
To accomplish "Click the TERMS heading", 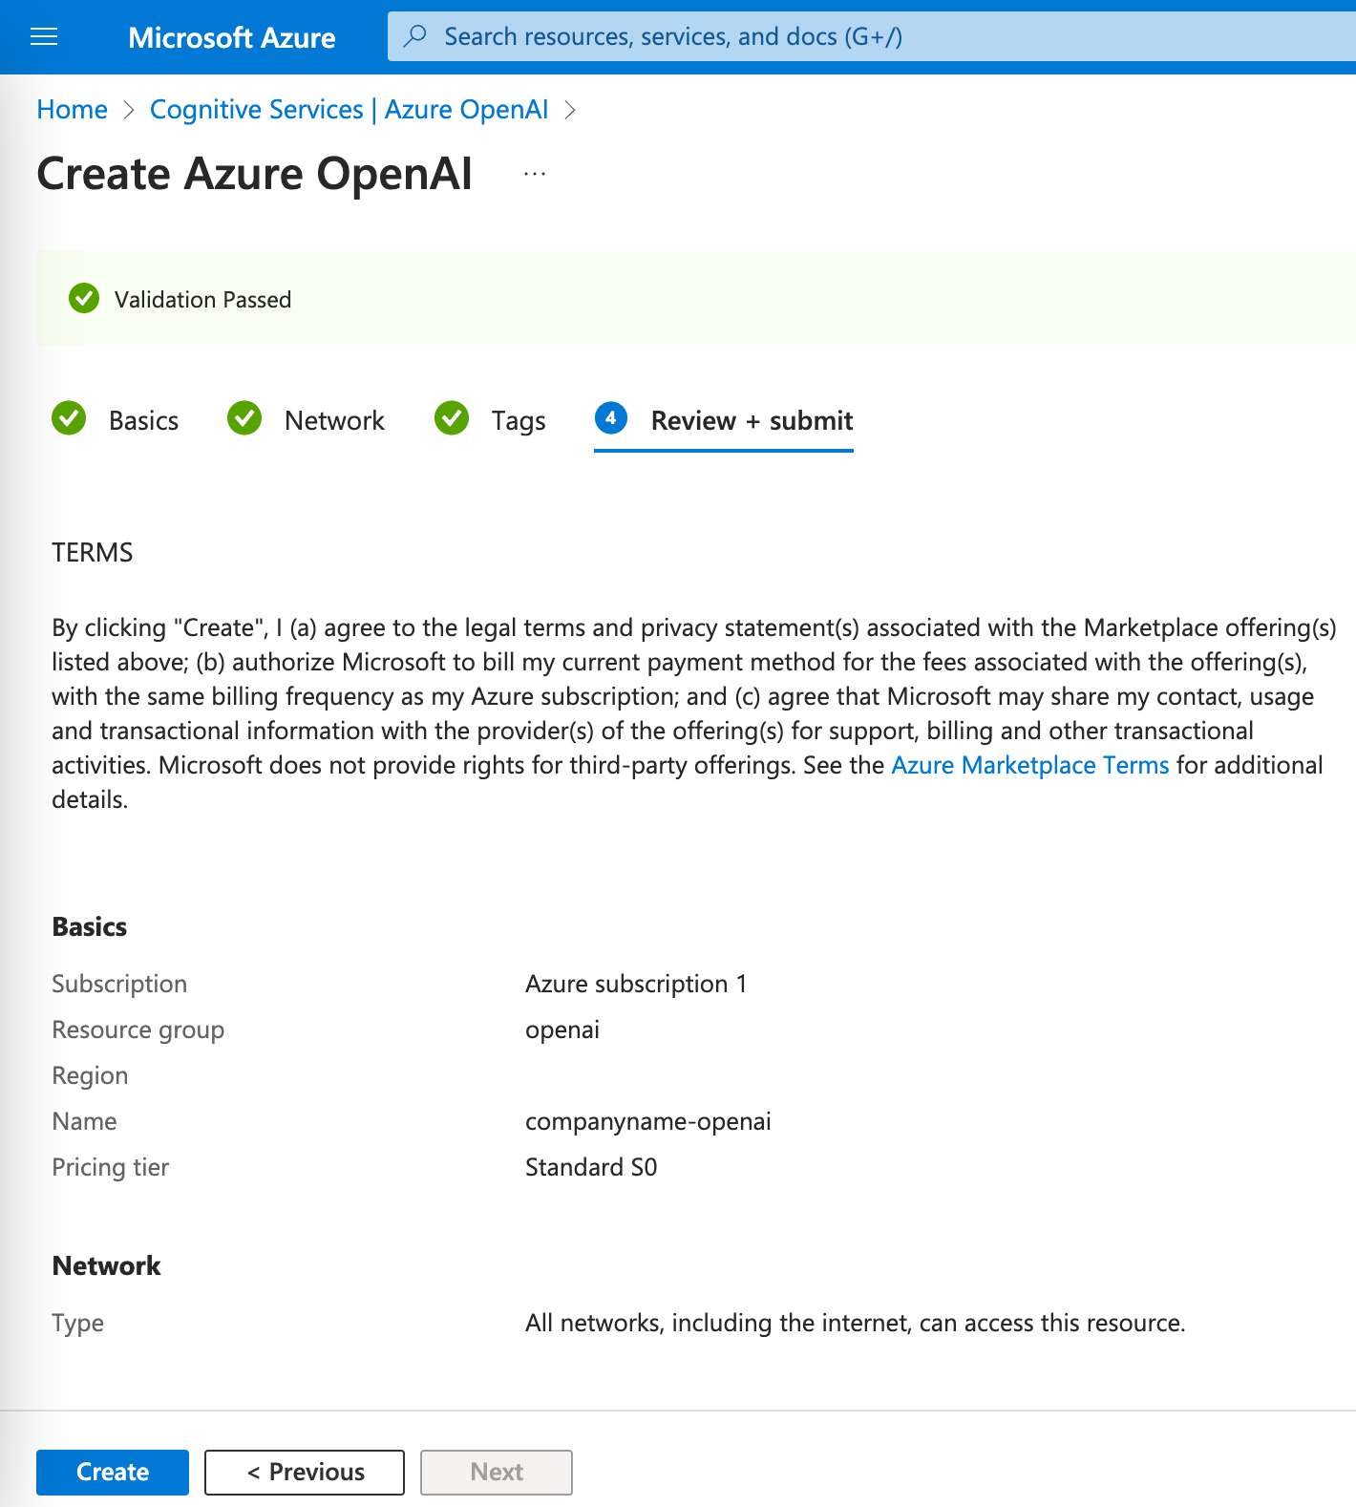I will (x=93, y=553).
